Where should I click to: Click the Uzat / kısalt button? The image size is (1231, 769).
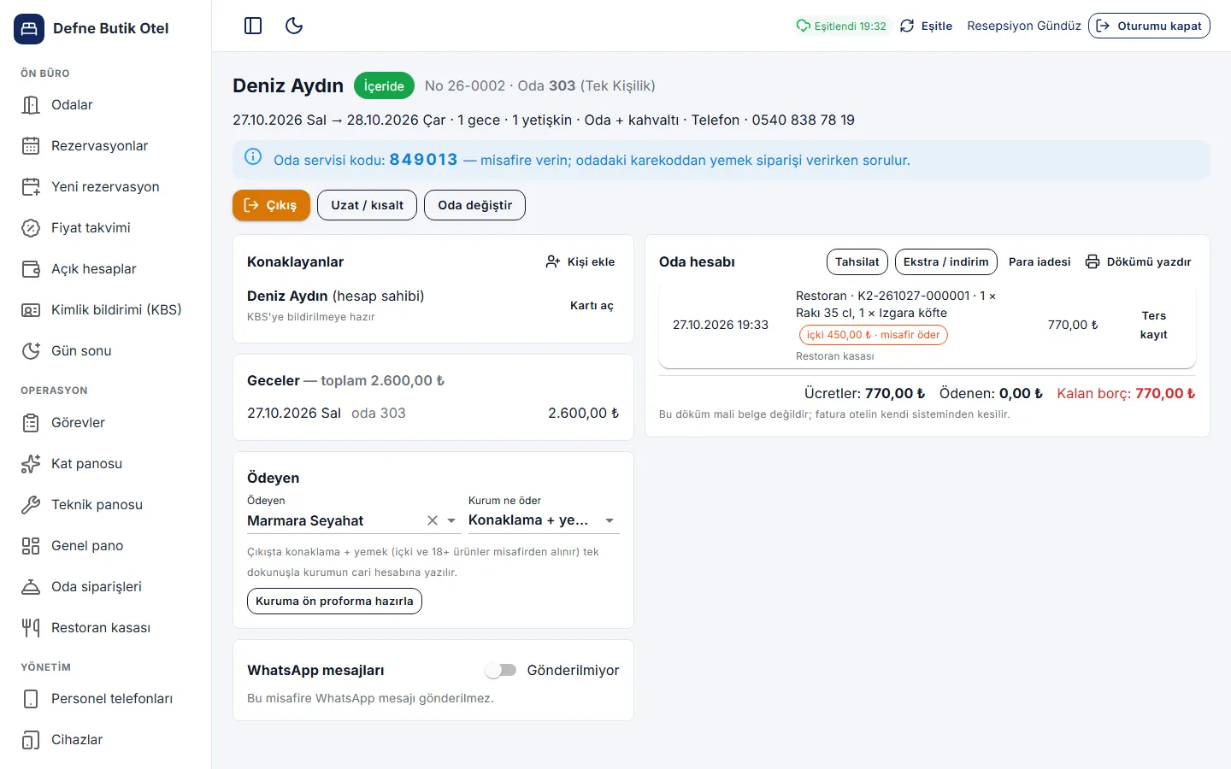click(368, 205)
